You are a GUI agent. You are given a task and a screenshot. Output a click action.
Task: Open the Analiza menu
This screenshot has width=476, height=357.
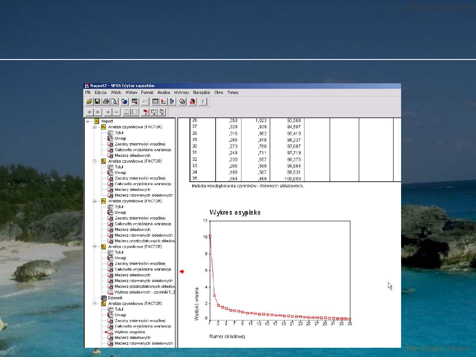pos(164,93)
